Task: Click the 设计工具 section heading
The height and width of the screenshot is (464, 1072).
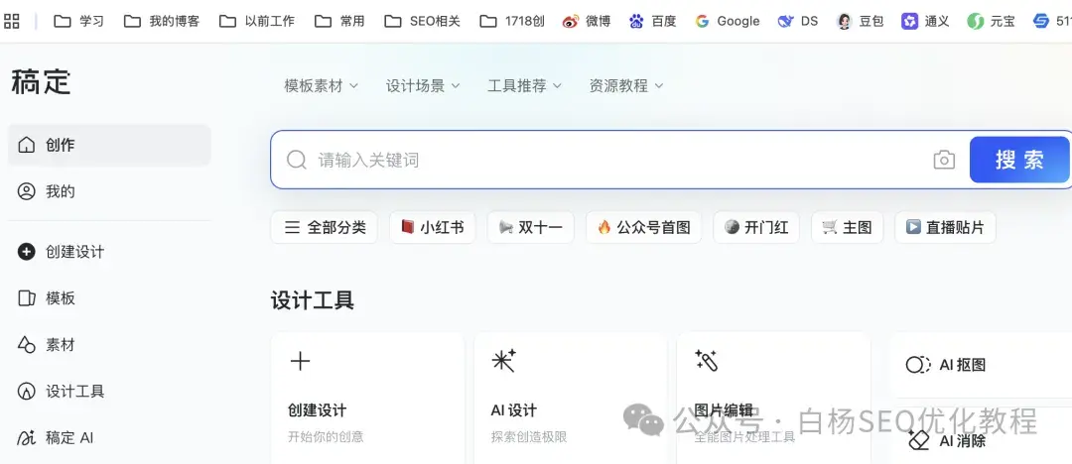Action: [313, 300]
